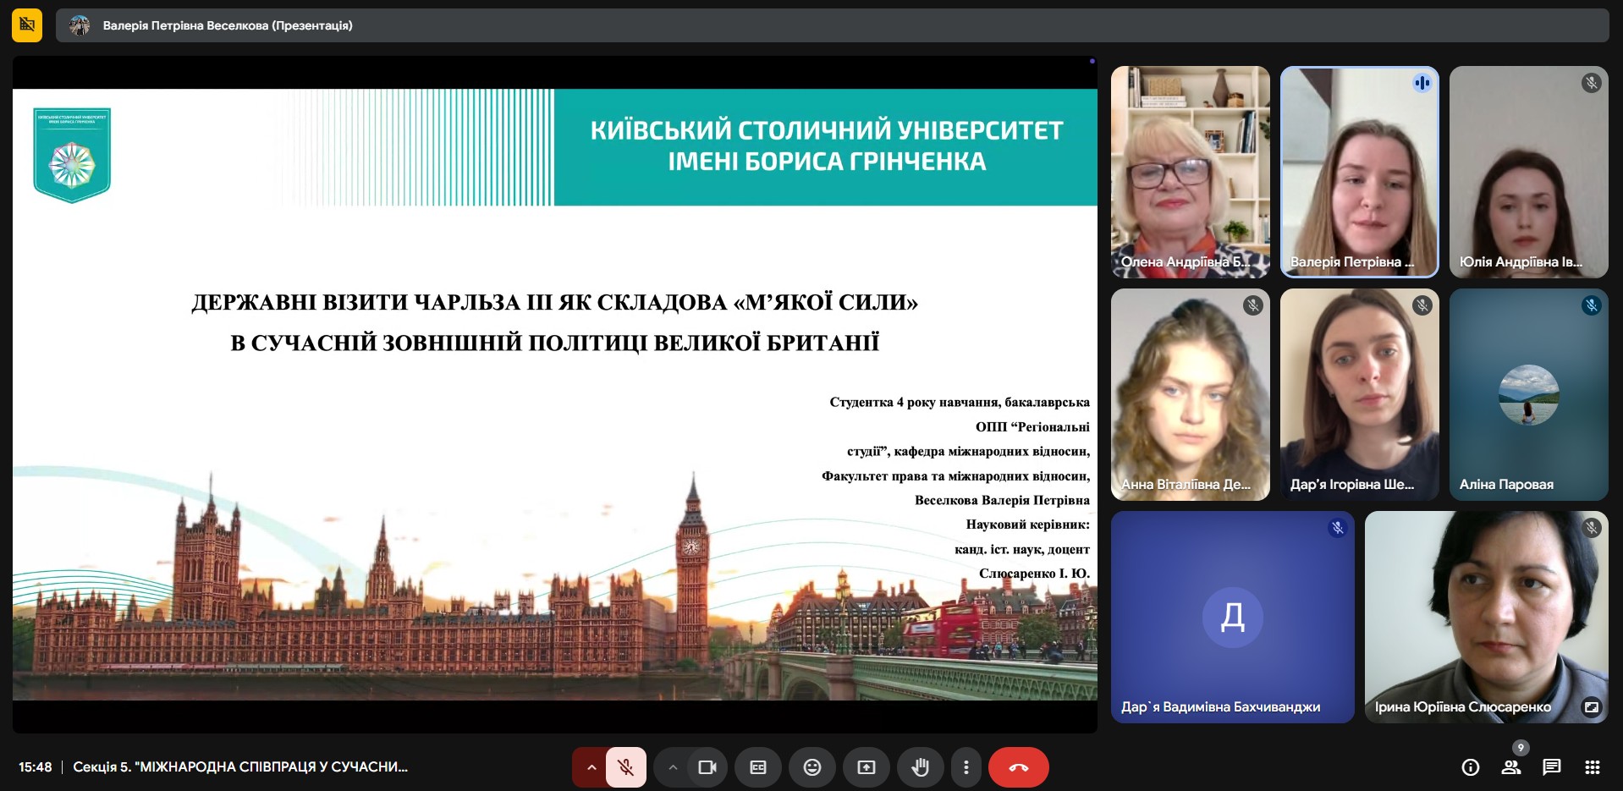Select Аліна Паровая's participant tile
Screen dimensions: 1623x791
(1528, 394)
